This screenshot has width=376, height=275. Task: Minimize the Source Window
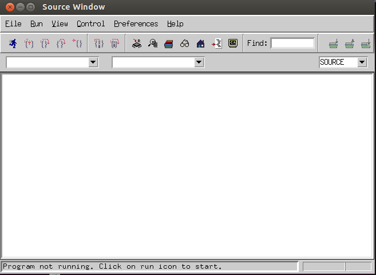[21, 7]
